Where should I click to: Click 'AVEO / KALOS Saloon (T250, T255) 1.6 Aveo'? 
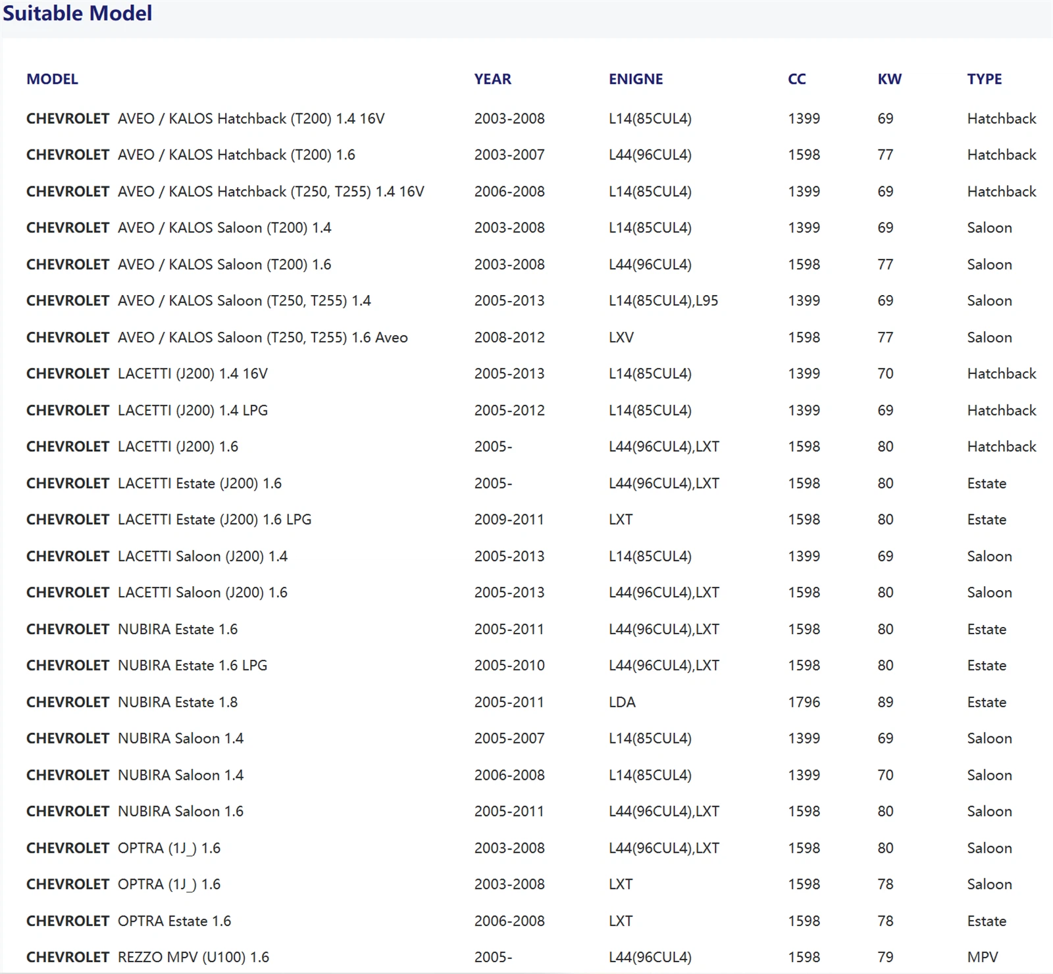[263, 338]
